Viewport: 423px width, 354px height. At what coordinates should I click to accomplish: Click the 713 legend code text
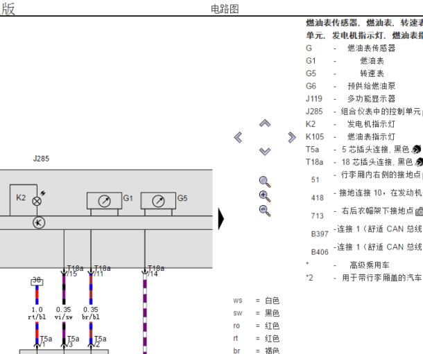(x=318, y=216)
